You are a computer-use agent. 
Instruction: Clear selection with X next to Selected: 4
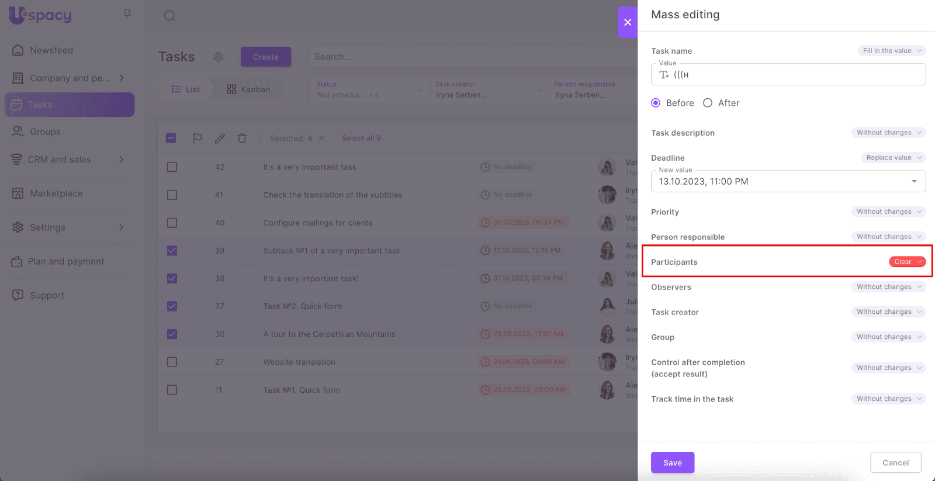(321, 139)
